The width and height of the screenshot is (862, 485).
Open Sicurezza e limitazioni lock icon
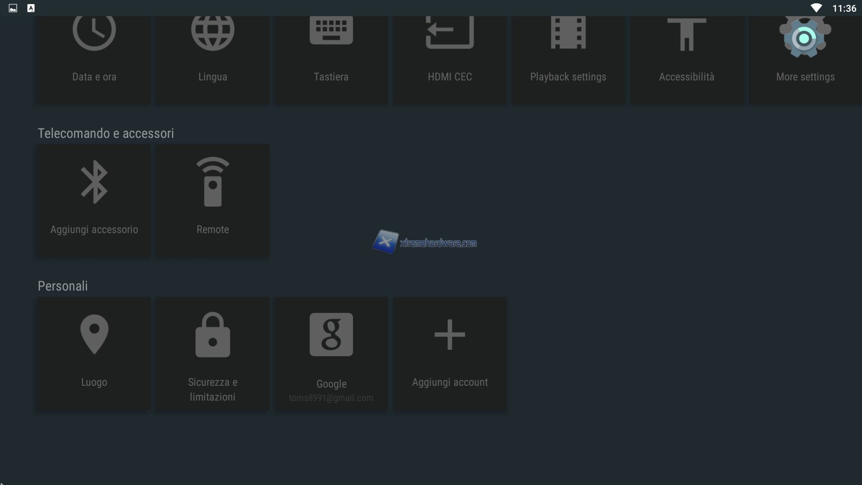coord(213,335)
